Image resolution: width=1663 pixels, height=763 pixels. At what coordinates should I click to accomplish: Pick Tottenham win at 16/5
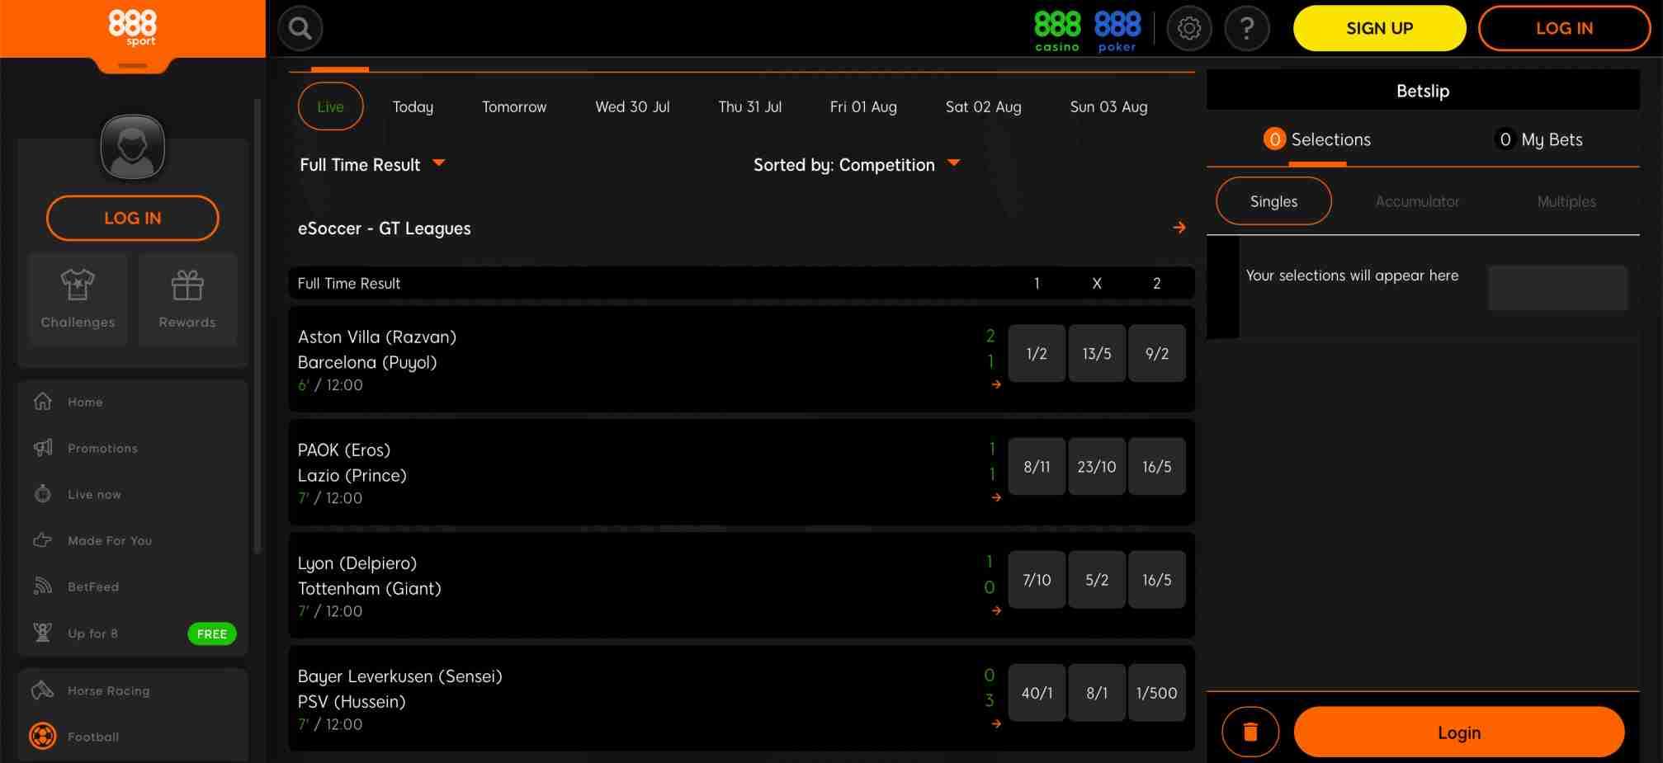pyautogui.click(x=1157, y=579)
